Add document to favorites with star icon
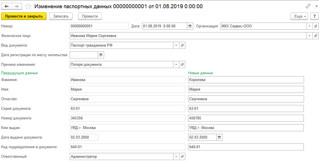 coord(28,7)
